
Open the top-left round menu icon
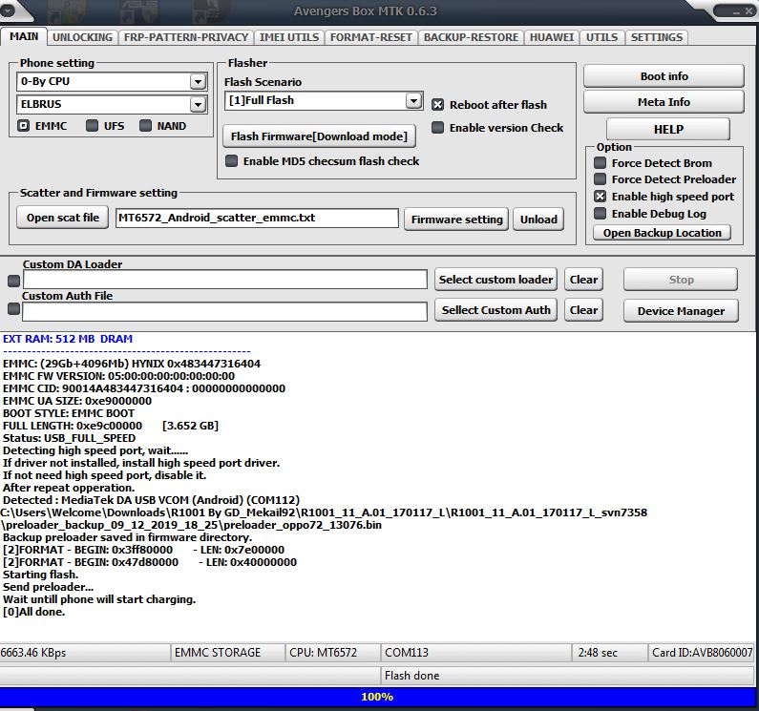click(9, 10)
